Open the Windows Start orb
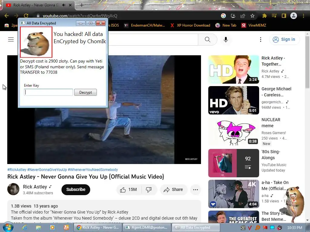Screen dimensions: 310x232 (x=8, y=227)
